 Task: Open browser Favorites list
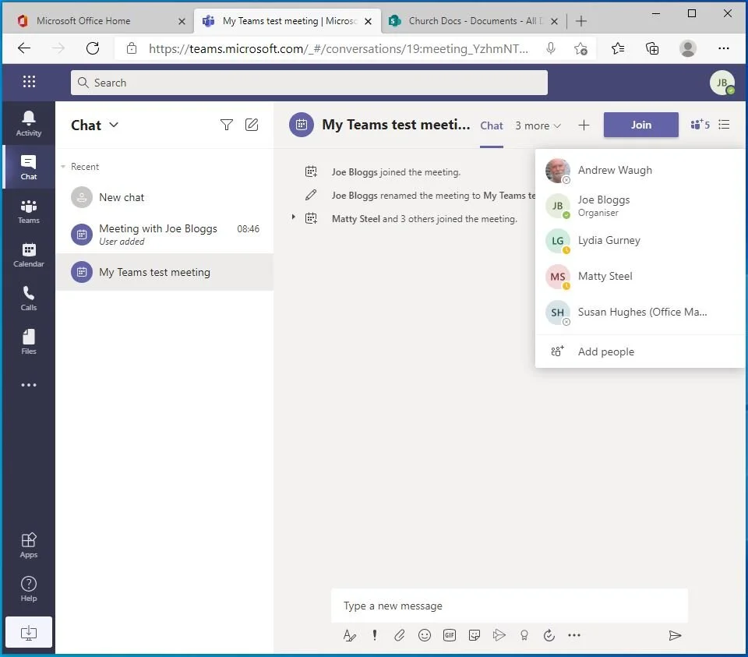click(x=618, y=48)
